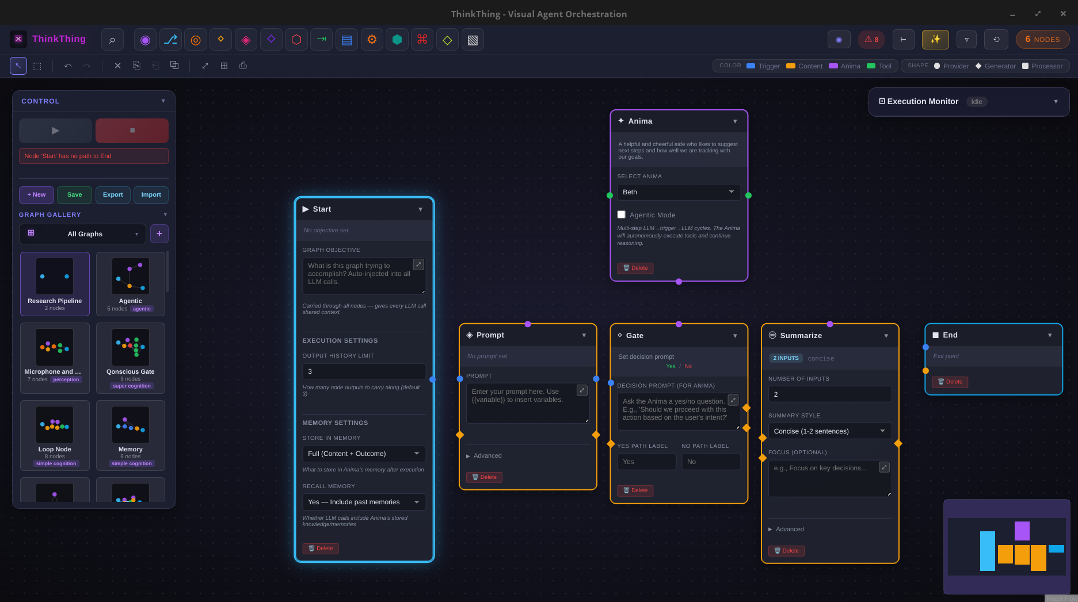Toggle the eye view button in header
Image resolution: width=1078 pixels, height=602 pixels.
839,40
